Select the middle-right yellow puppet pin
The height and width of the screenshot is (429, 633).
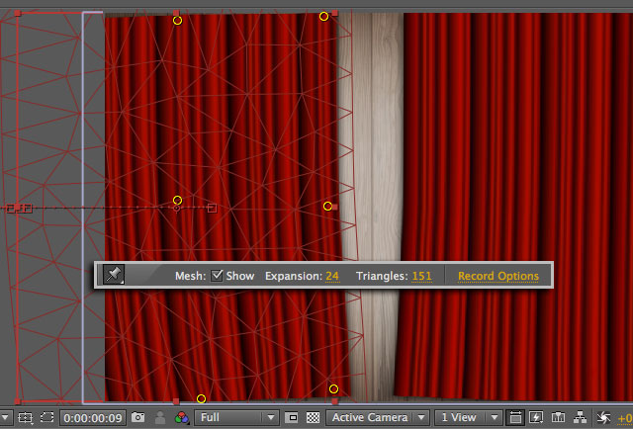(327, 207)
